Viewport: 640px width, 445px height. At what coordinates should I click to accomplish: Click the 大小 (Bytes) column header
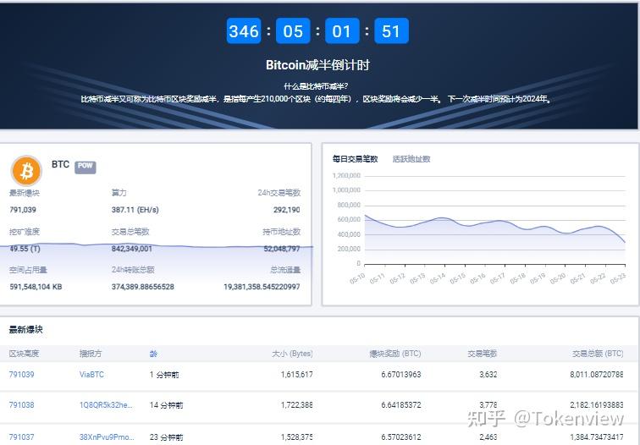coord(292,354)
